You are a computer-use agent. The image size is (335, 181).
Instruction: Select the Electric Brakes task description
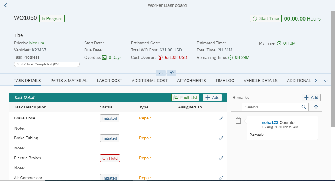[27, 158]
